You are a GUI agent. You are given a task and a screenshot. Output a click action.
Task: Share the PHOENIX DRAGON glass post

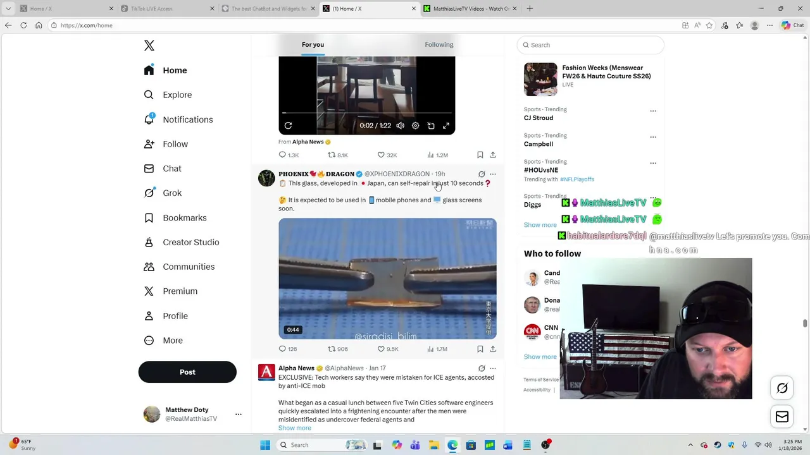(493, 349)
